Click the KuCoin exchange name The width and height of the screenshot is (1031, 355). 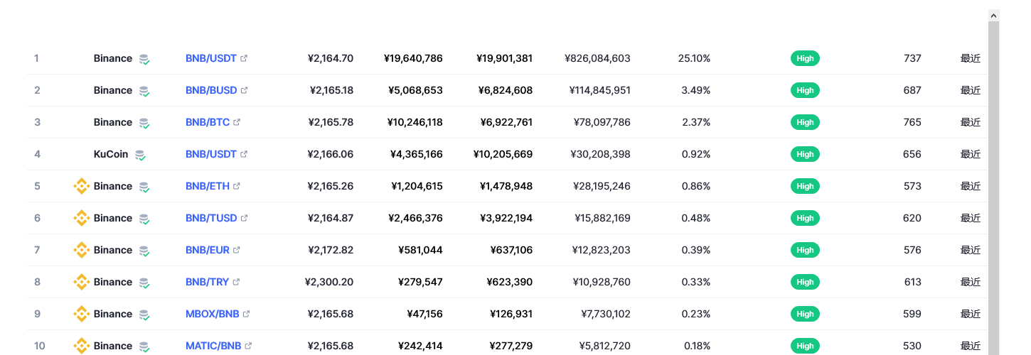coord(111,154)
